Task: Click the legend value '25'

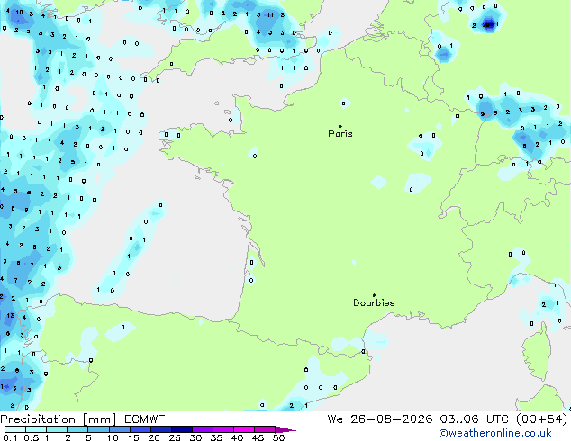Action: click(x=175, y=437)
